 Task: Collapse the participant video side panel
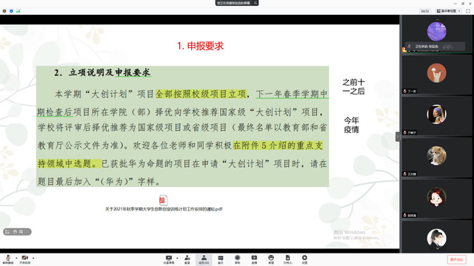tap(398, 137)
